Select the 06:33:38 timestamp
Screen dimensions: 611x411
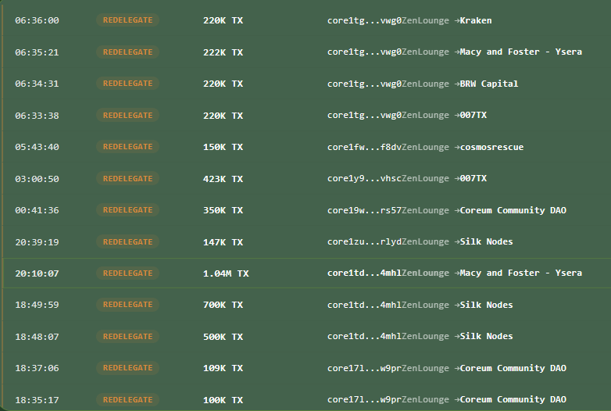37,116
